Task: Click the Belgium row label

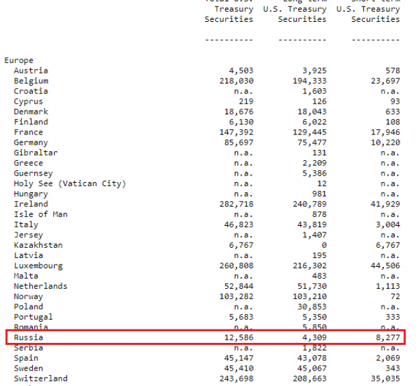Action: pyautogui.click(x=31, y=81)
